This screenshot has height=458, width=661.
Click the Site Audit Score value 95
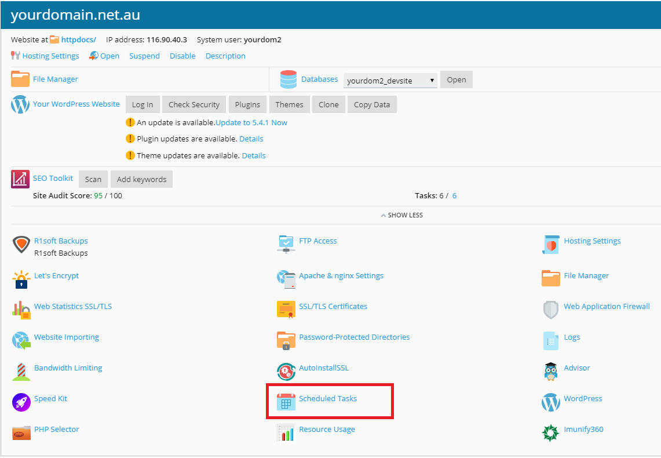point(98,196)
